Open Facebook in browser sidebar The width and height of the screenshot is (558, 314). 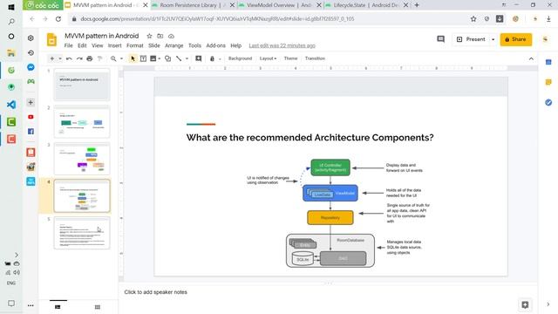click(x=31, y=132)
